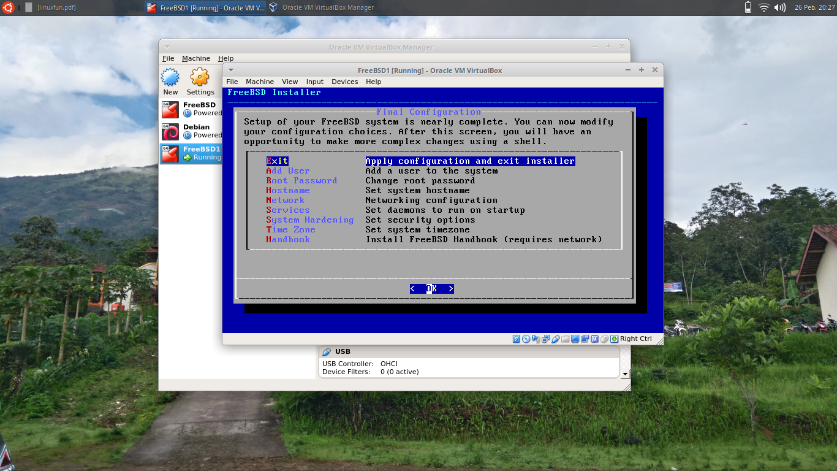Click the audio status icon
837x471 pixels.
(x=536, y=339)
